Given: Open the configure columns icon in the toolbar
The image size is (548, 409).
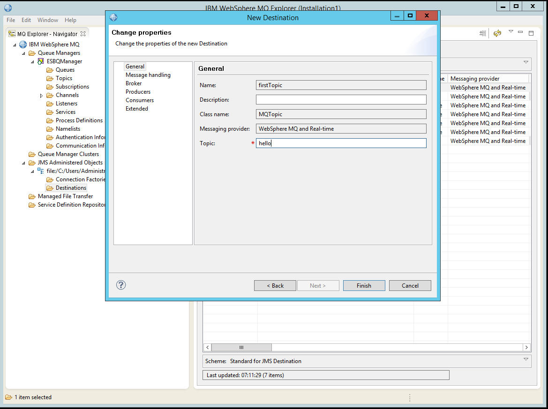Looking at the screenshot, I should coord(483,33).
